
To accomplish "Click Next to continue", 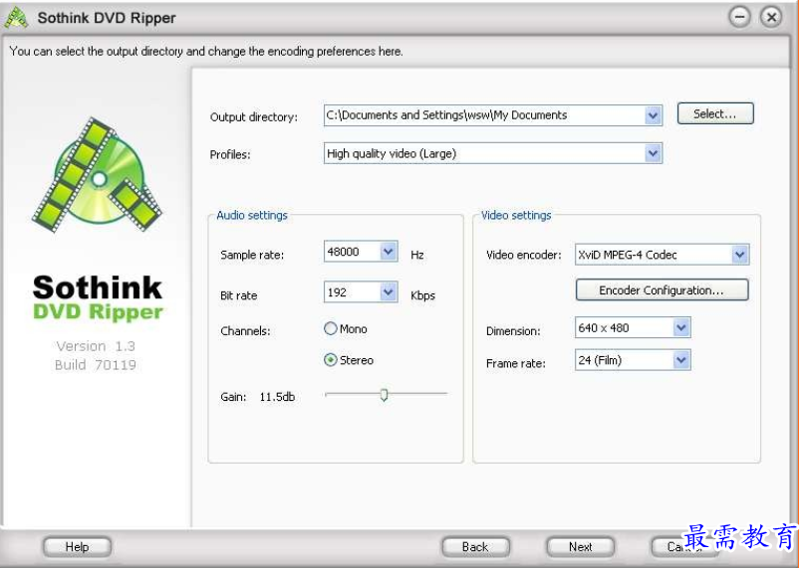I will click(x=581, y=547).
